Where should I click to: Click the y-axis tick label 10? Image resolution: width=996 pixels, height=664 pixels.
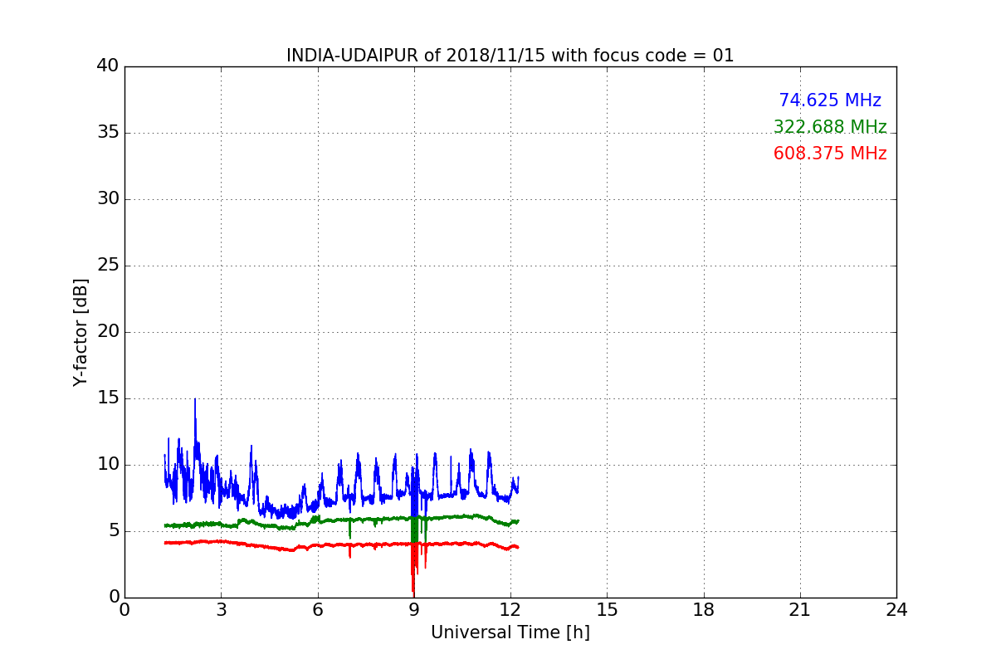click(x=108, y=465)
